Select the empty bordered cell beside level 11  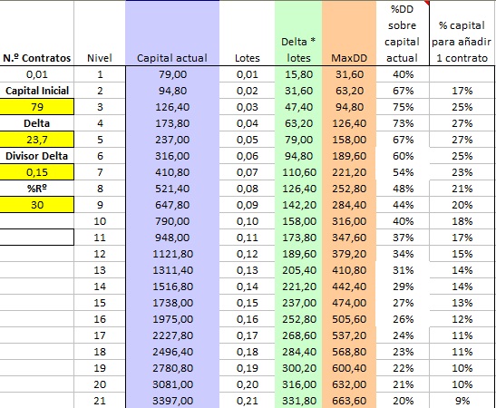pyautogui.click(x=36, y=238)
